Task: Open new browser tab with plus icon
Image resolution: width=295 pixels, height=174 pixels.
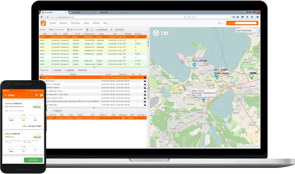Action: (126, 12)
